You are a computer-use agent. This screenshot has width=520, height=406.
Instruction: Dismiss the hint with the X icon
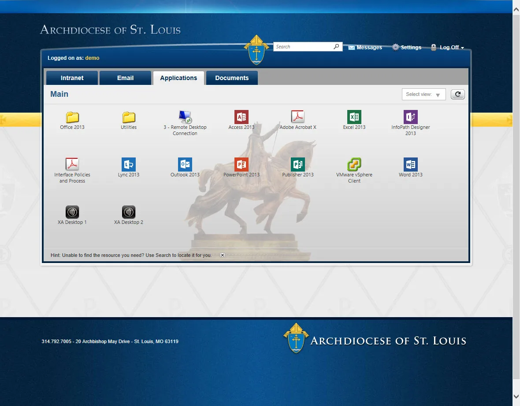click(223, 255)
